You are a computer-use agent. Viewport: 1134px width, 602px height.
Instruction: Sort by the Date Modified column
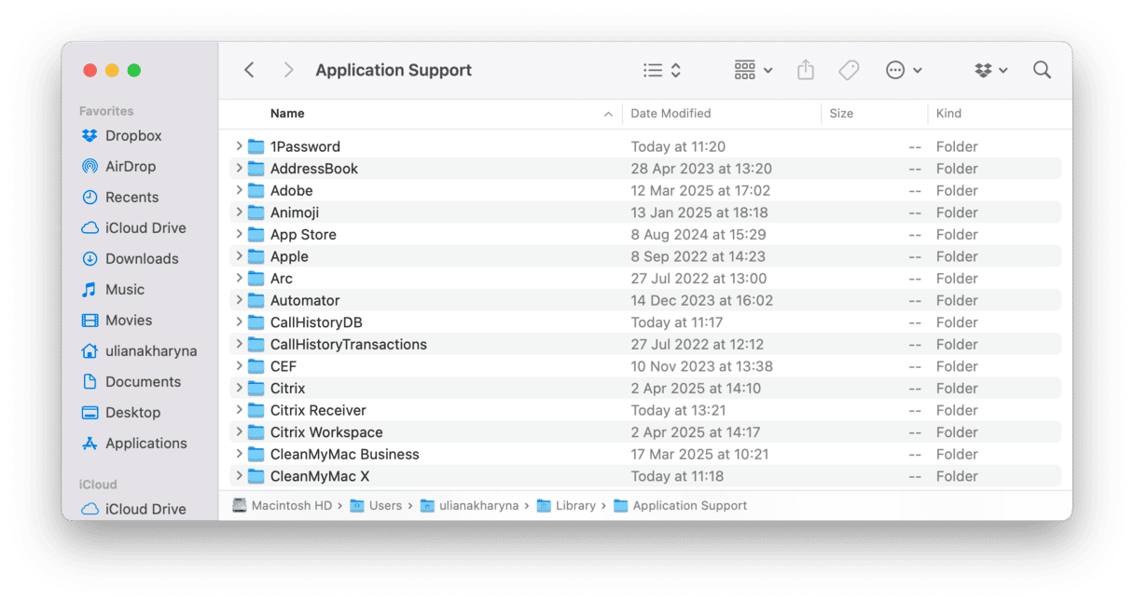click(671, 114)
